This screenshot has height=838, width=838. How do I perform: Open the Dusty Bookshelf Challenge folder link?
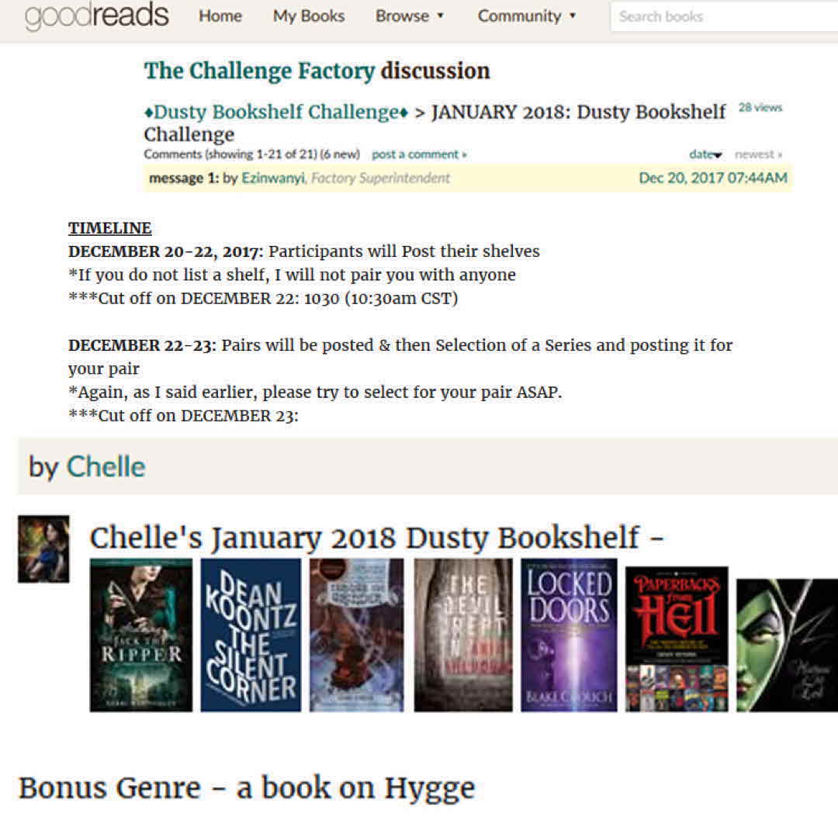276,112
